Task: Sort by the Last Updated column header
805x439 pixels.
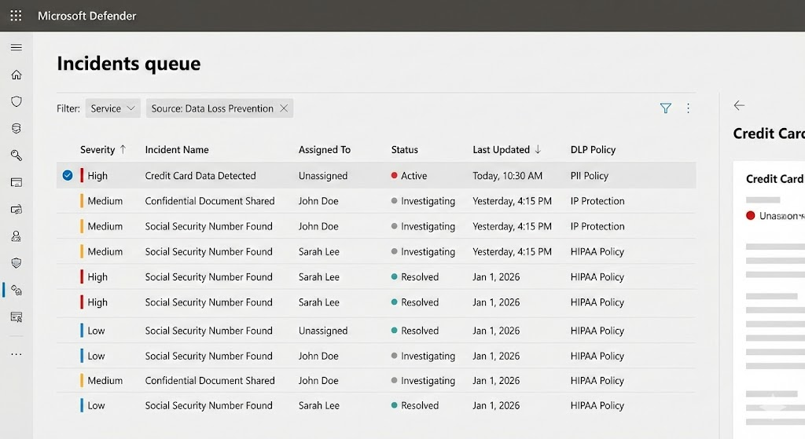Action: 501,150
